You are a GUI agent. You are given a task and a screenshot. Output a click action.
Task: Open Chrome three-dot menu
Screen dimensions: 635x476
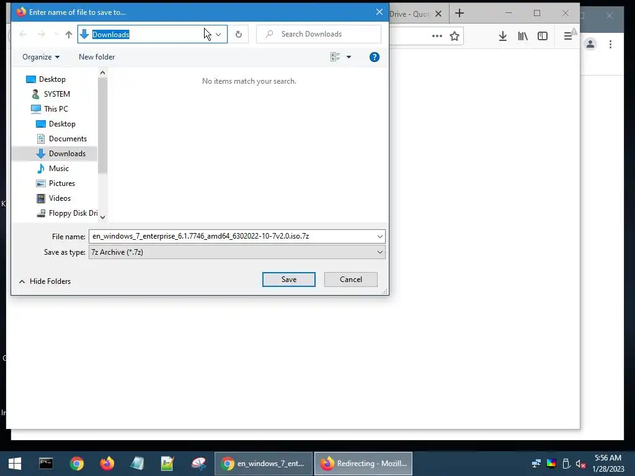[610, 44]
